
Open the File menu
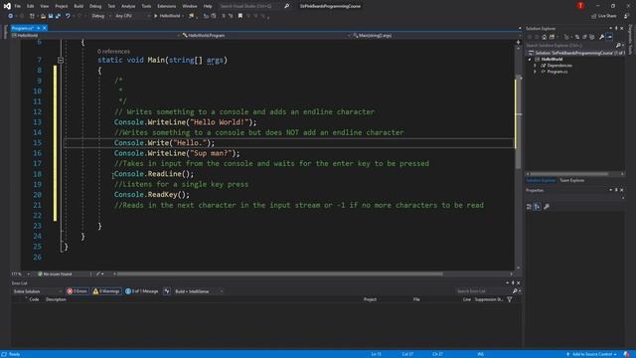click(18, 6)
